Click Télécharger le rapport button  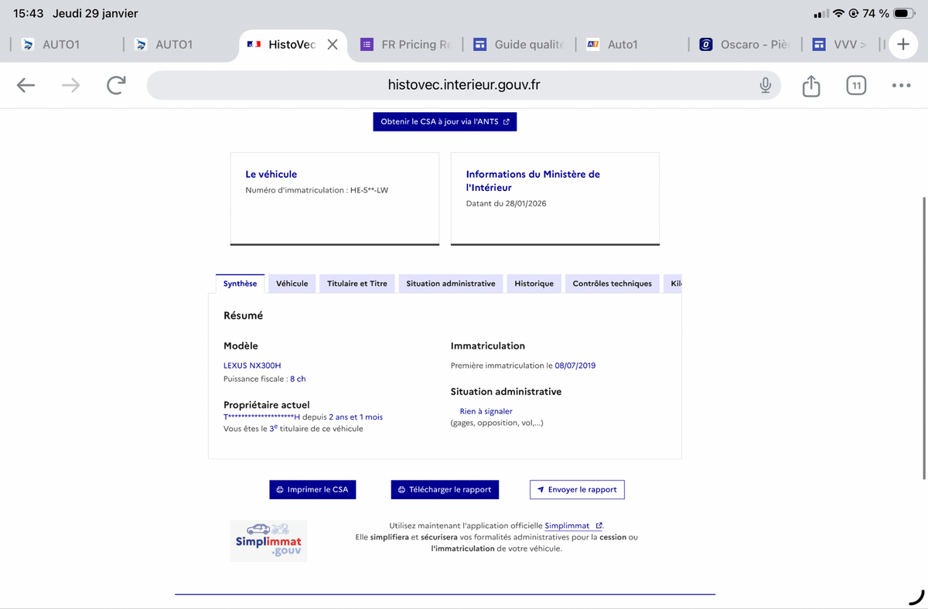click(x=445, y=489)
